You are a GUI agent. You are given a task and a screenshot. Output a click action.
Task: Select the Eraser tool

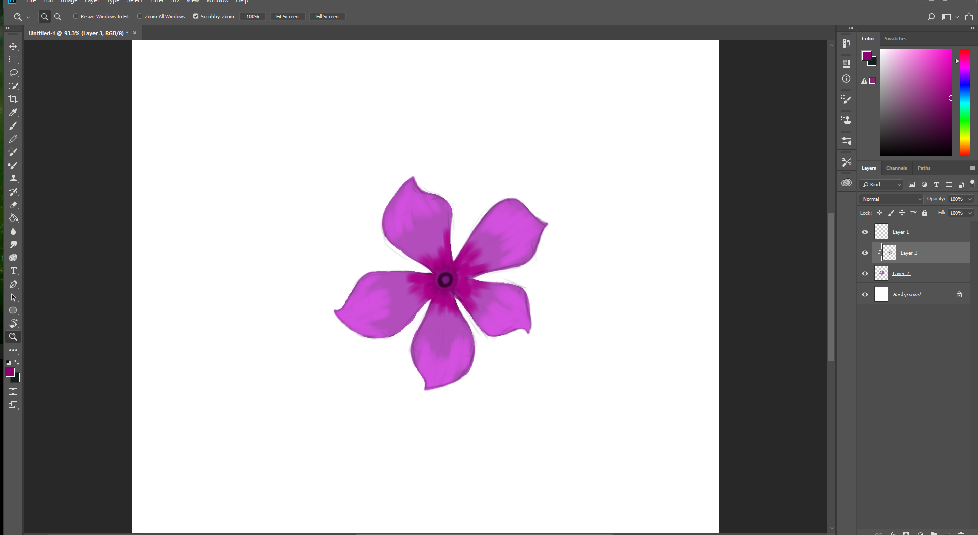click(13, 205)
